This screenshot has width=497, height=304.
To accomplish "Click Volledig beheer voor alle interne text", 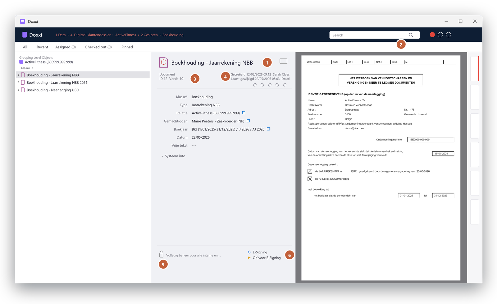I will coord(194,255).
